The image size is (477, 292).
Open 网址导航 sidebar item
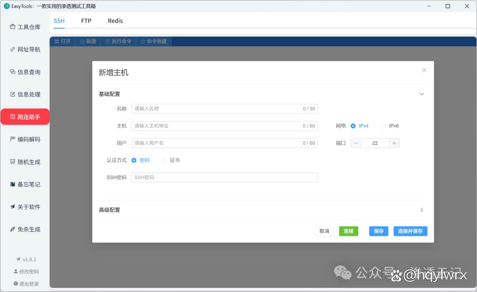[25, 50]
